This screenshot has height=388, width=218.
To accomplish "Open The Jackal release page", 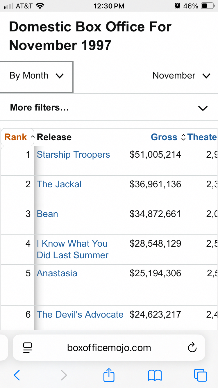I will click(x=59, y=184).
